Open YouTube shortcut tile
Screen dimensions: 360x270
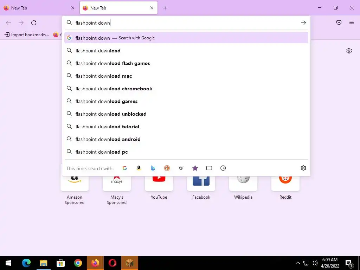(x=159, y=184)
